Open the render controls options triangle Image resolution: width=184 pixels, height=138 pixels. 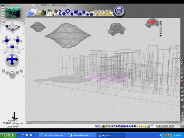(24, 77)
